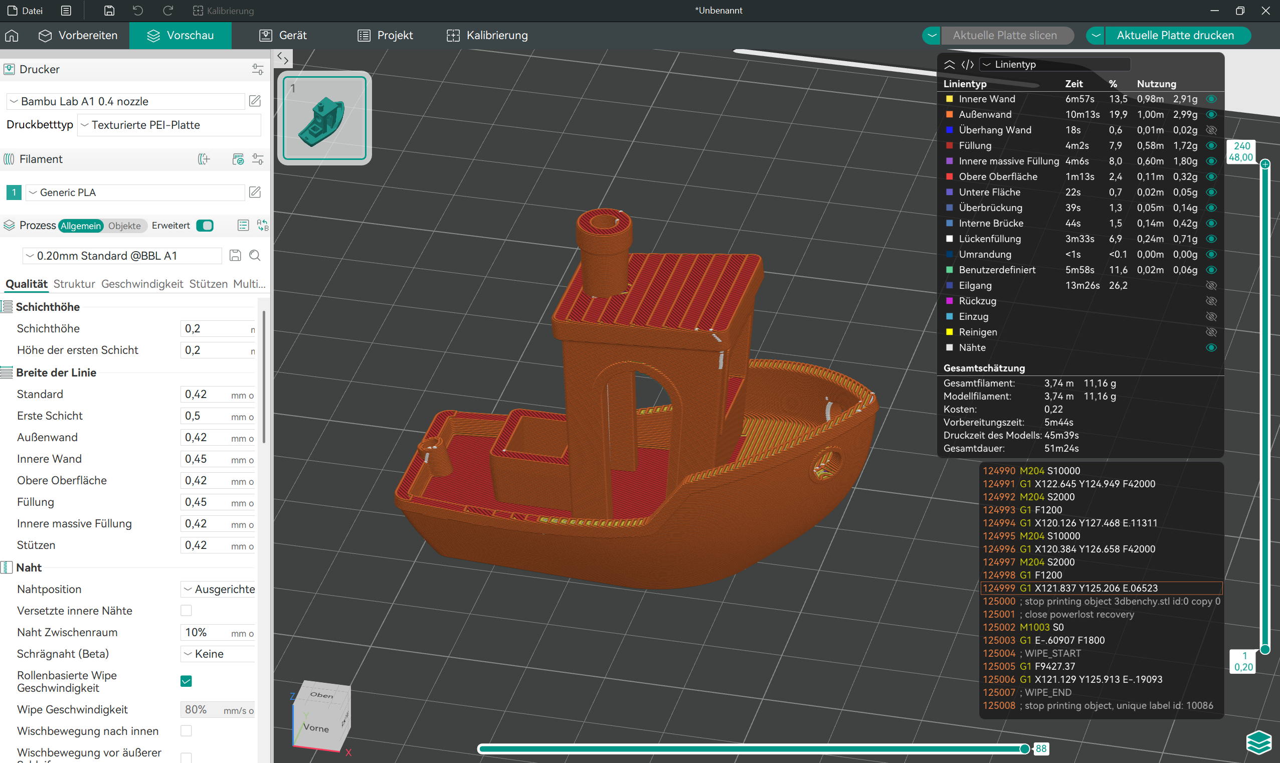The image size is (1280, 763).
Task: Click the Aktuelle Platte slicen button
Action: coord(1008,35)
